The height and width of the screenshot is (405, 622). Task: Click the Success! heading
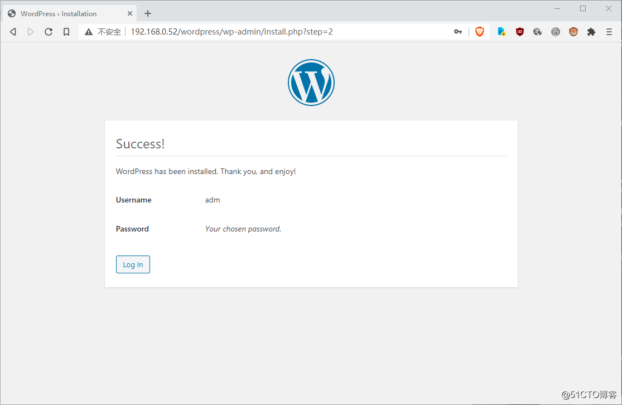click(x=140, y=143)
